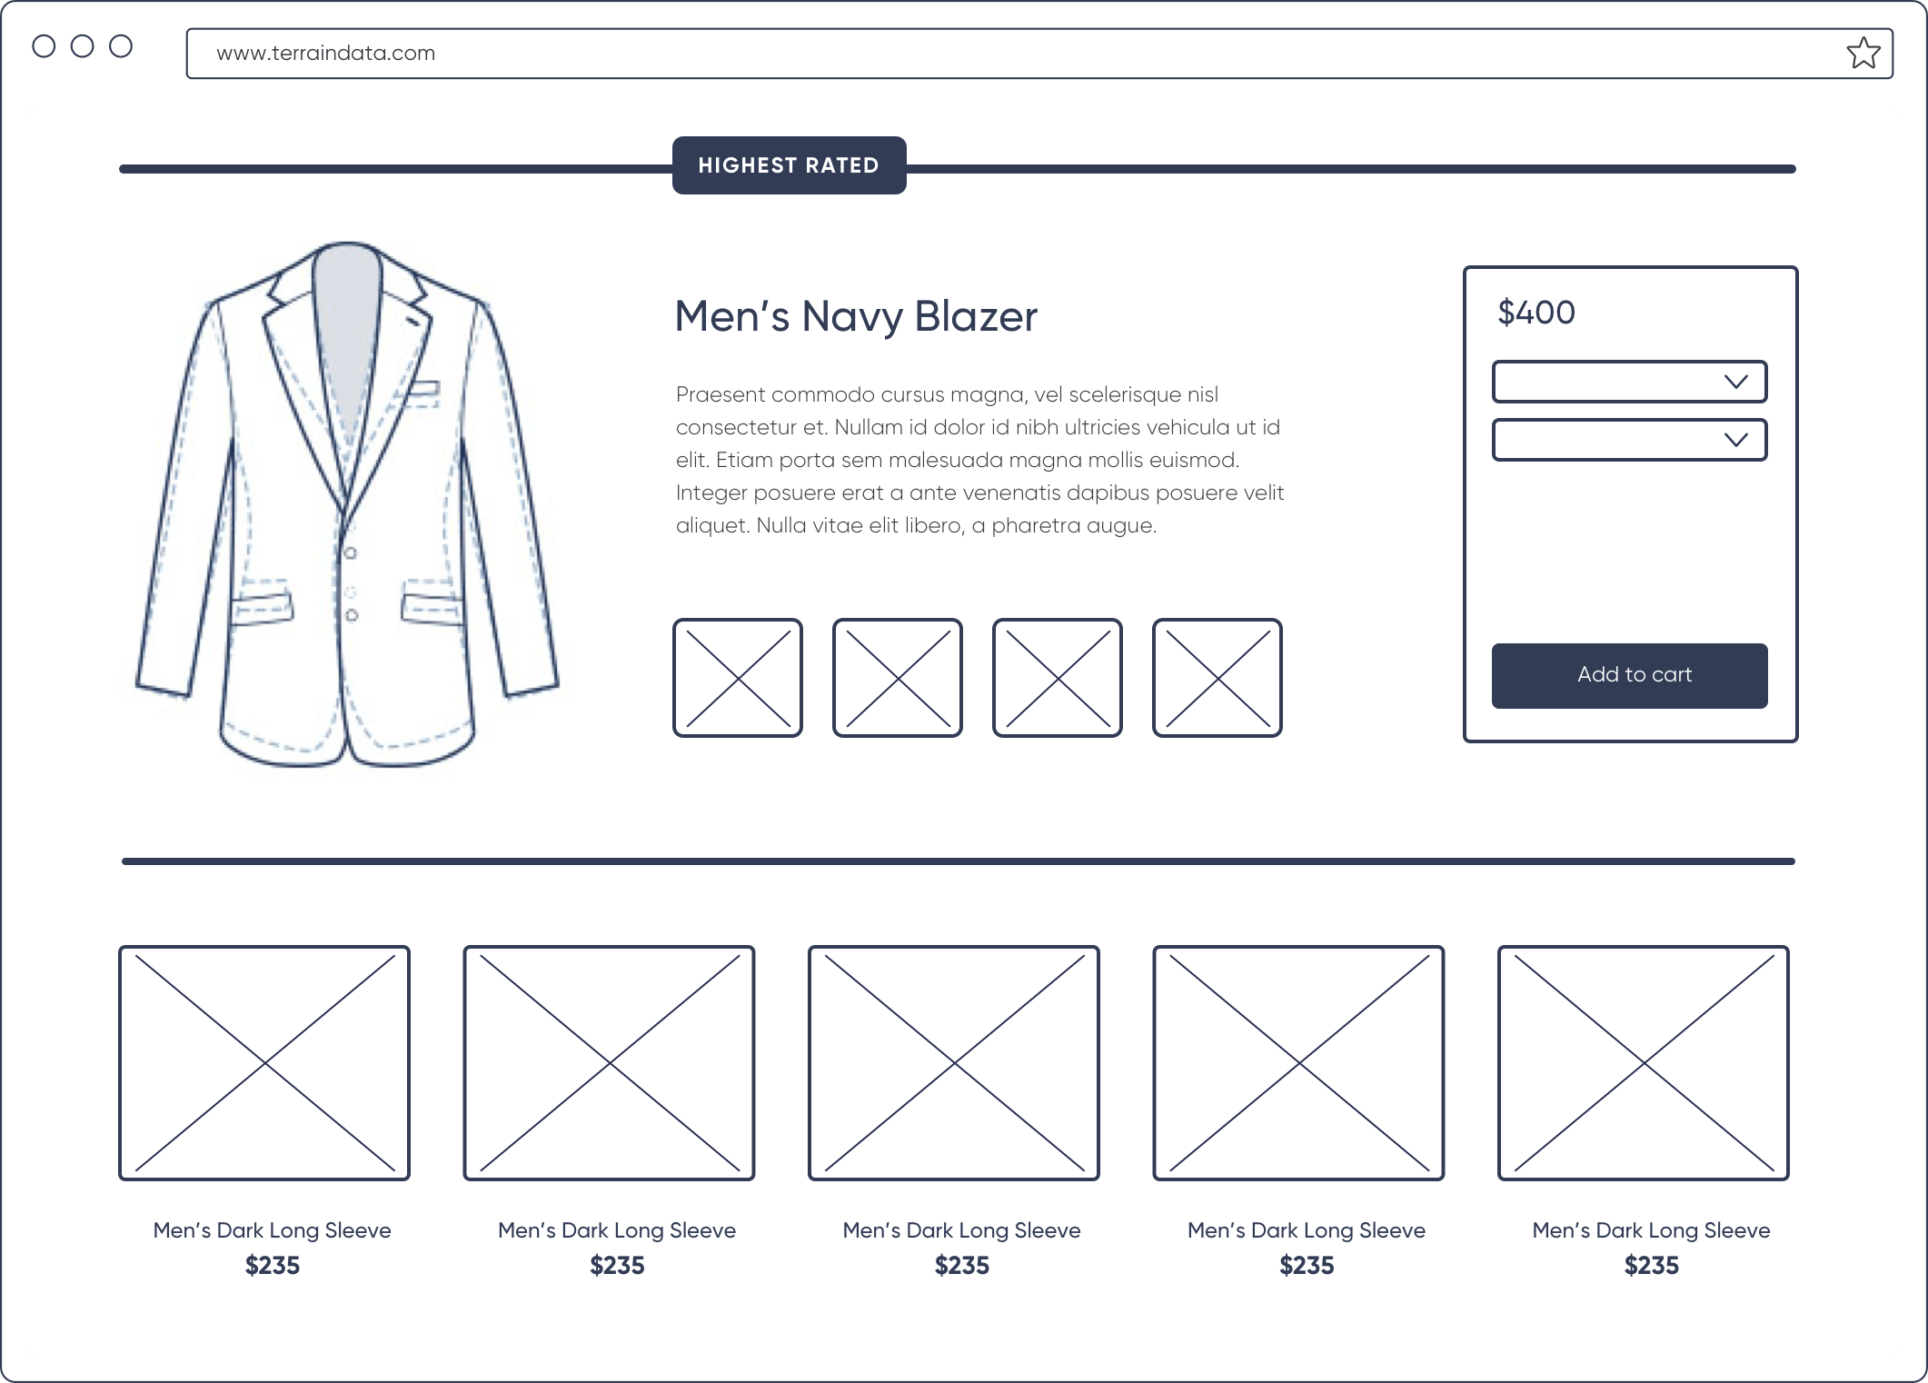Click the third browser window circle
This screenshot has width=1928, height=1383.
[121, 46]
